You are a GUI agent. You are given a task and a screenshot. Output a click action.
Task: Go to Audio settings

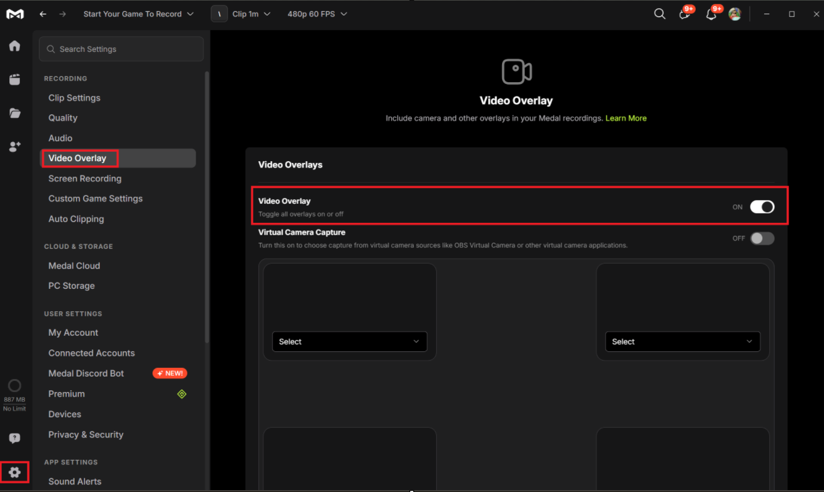pyautogui.click(x=118, y=138)
